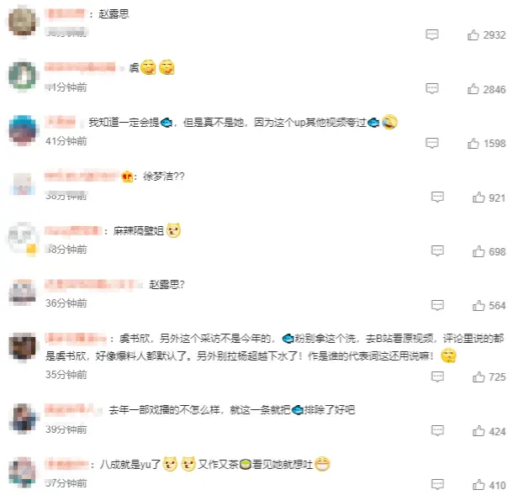Like the 虞 comment with 2846 likes
523x495 pixels.
pos(473,89)
